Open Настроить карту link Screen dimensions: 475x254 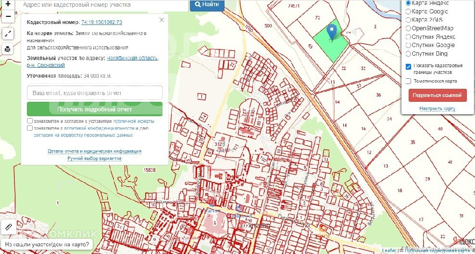pos(437,109)
